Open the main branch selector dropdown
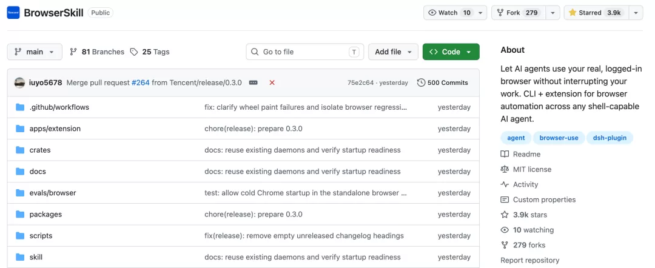The image size is (655, 268). point(35,52)
